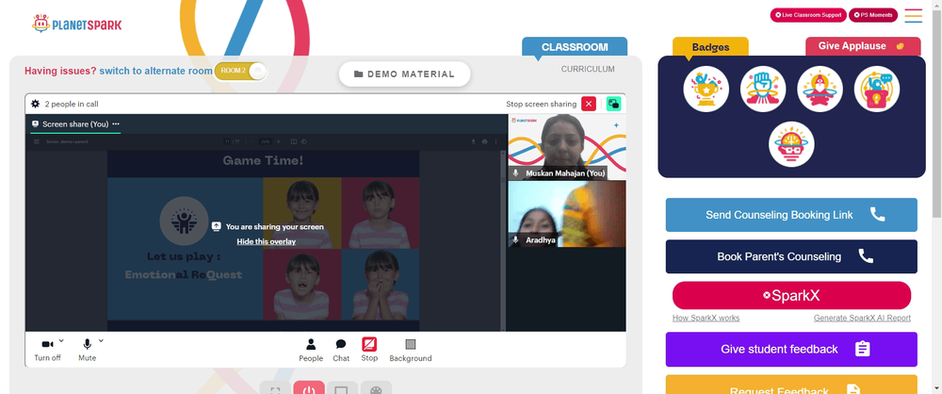Screen dimensions: 942x394
Task: Click the '2 people in call' text
Action: pyautogui.click(x=72, y=104)
